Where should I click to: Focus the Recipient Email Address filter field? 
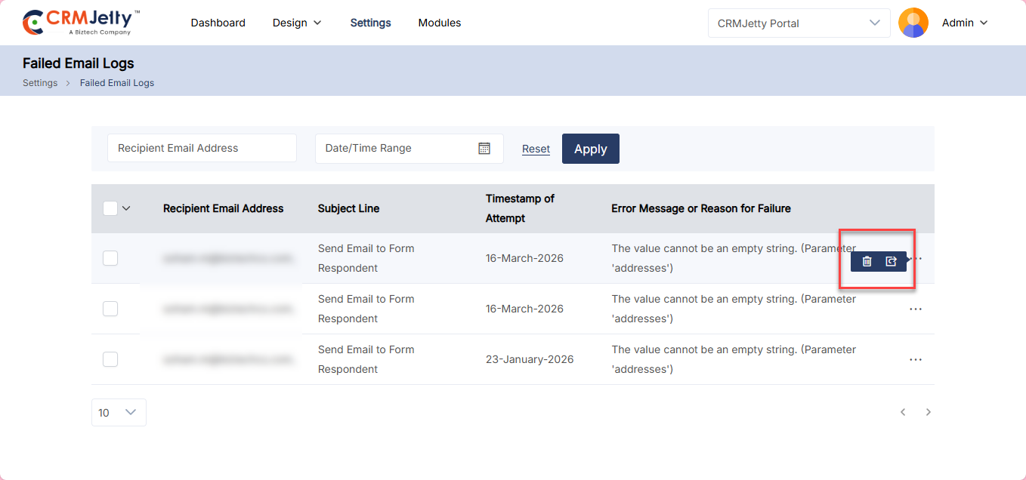click(x=202, y=148)
